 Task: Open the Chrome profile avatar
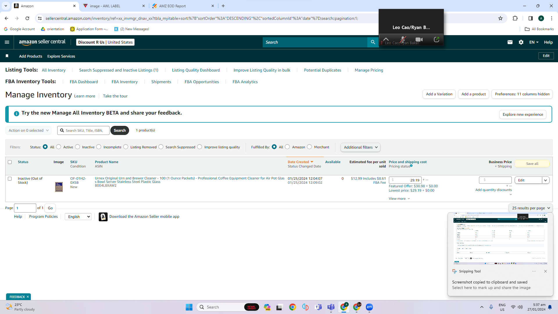pos(541,18)
